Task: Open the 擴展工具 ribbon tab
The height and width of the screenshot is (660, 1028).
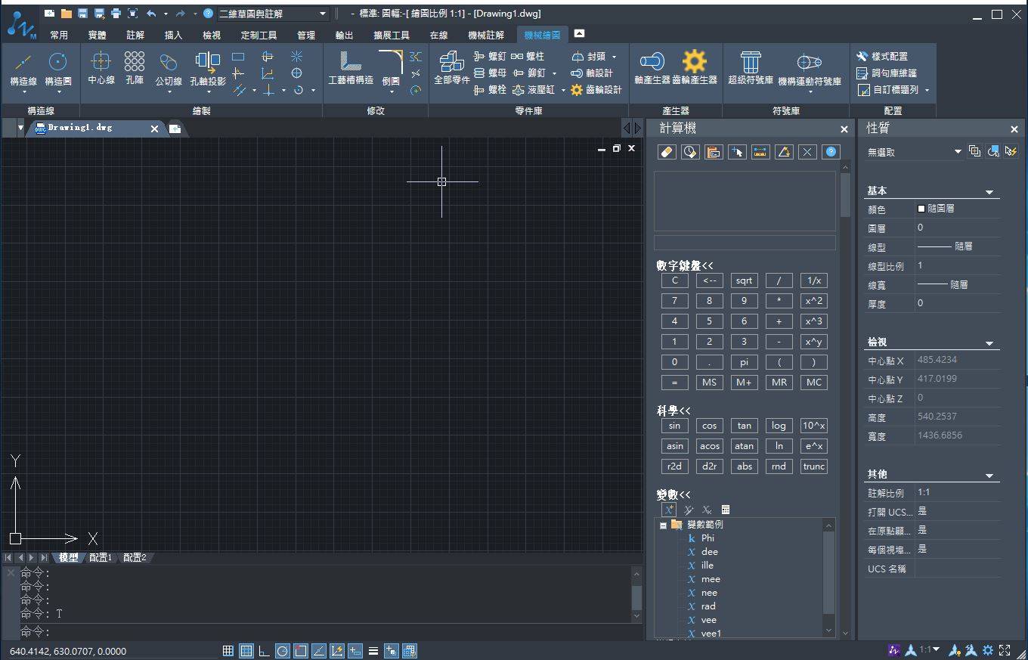Action: pyautogui.click(x=392, y=35)
